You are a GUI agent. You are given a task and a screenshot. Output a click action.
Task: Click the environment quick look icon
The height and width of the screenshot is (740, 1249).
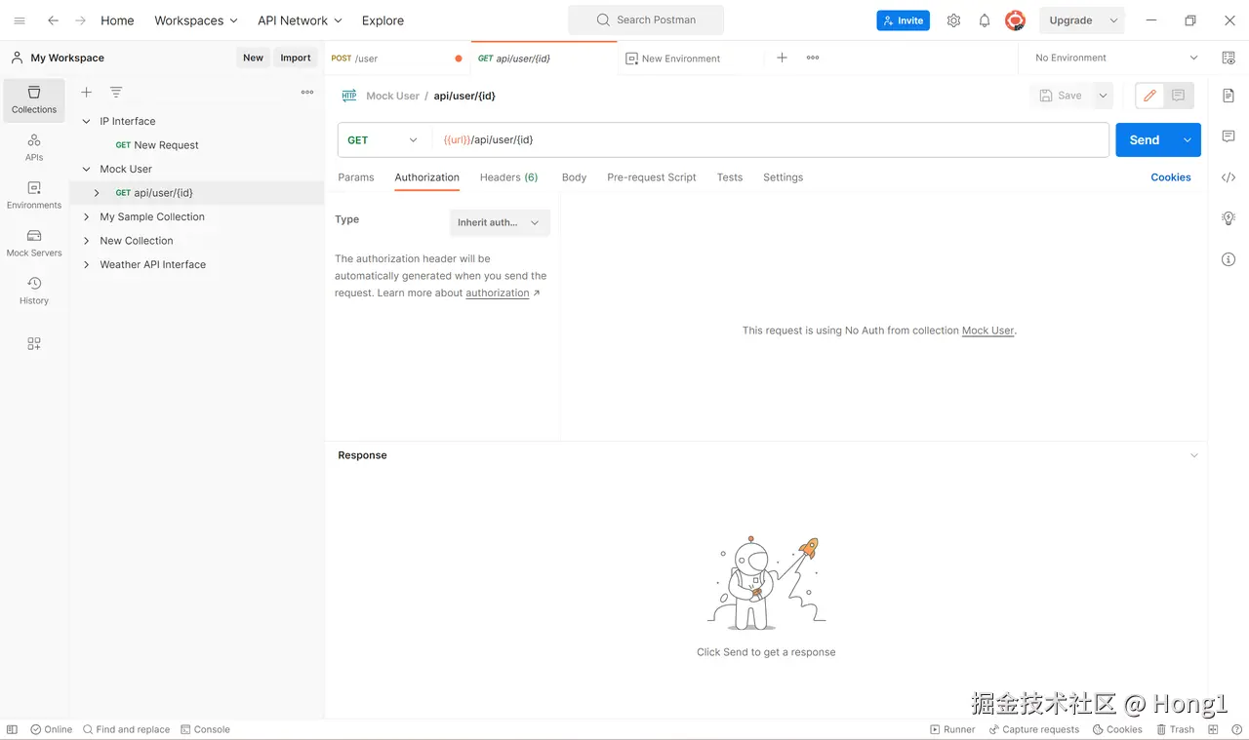tap(1229, 58)
